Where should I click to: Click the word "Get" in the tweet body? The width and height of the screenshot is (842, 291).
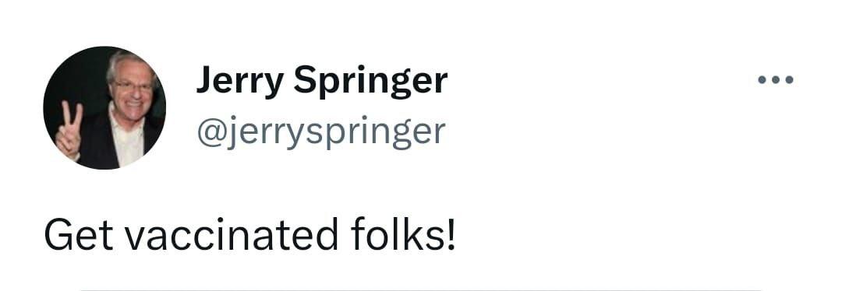point(79,235)
